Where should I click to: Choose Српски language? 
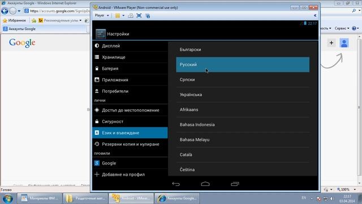tap(243, 79)
